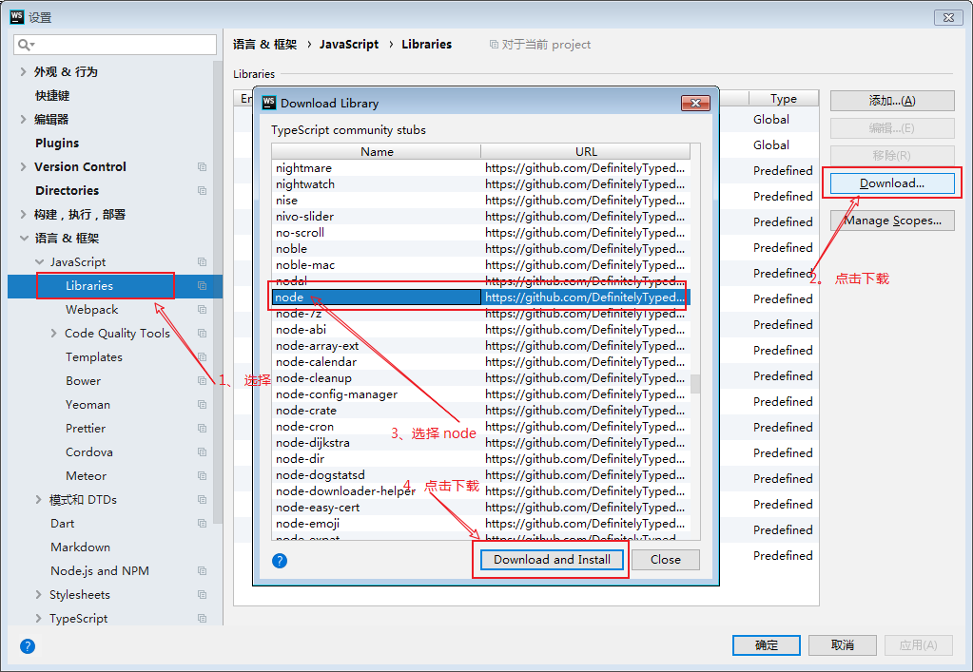Viewport: 973px width, 672px height.
Task: Click project-scope icon next to Bower
Action: click(202, 380)
